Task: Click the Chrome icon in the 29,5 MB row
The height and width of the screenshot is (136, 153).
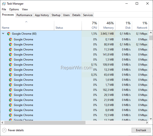Action: point(11,95)
